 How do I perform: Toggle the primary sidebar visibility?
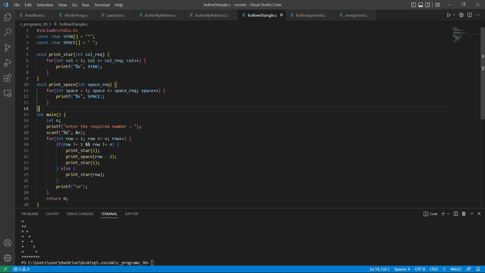(413, 4)
